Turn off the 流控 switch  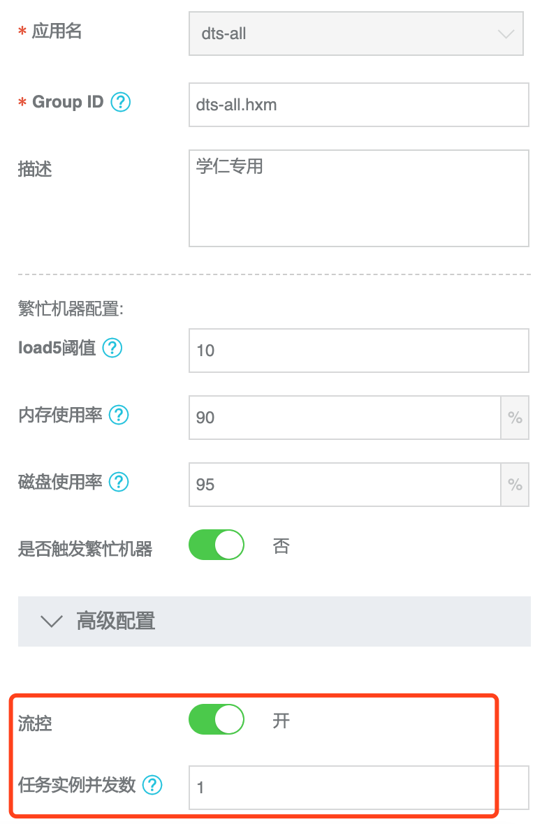click(x=217, y=720)
